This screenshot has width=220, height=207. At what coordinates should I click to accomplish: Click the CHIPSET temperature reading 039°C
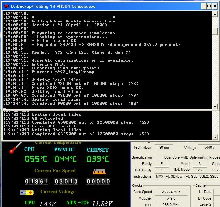pyautogui.click(x=98, y=159)
